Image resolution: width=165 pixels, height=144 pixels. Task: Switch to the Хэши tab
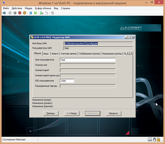point(46,54)
